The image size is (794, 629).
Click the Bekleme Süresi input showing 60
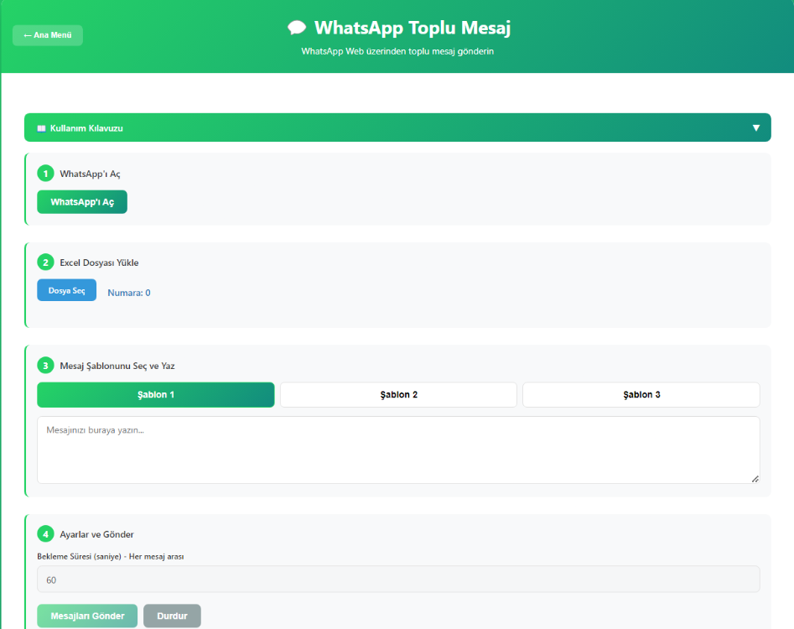[398, 580]
